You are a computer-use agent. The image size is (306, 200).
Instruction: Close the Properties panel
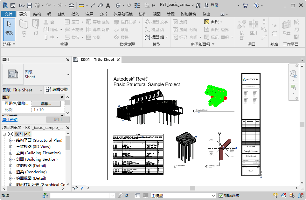click(x=68, y=60)
